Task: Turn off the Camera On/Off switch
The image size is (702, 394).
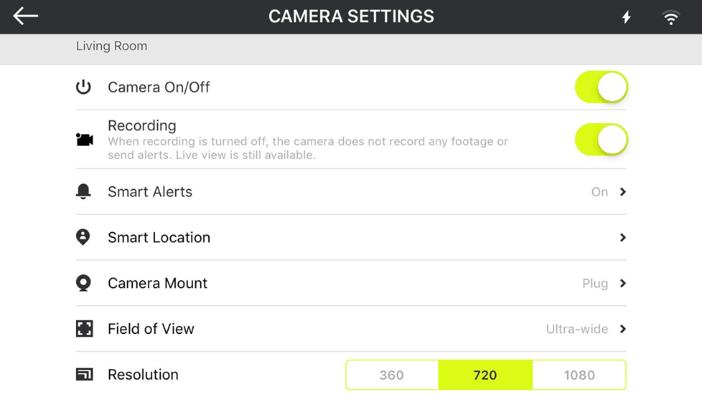Action: coord(602,87)
